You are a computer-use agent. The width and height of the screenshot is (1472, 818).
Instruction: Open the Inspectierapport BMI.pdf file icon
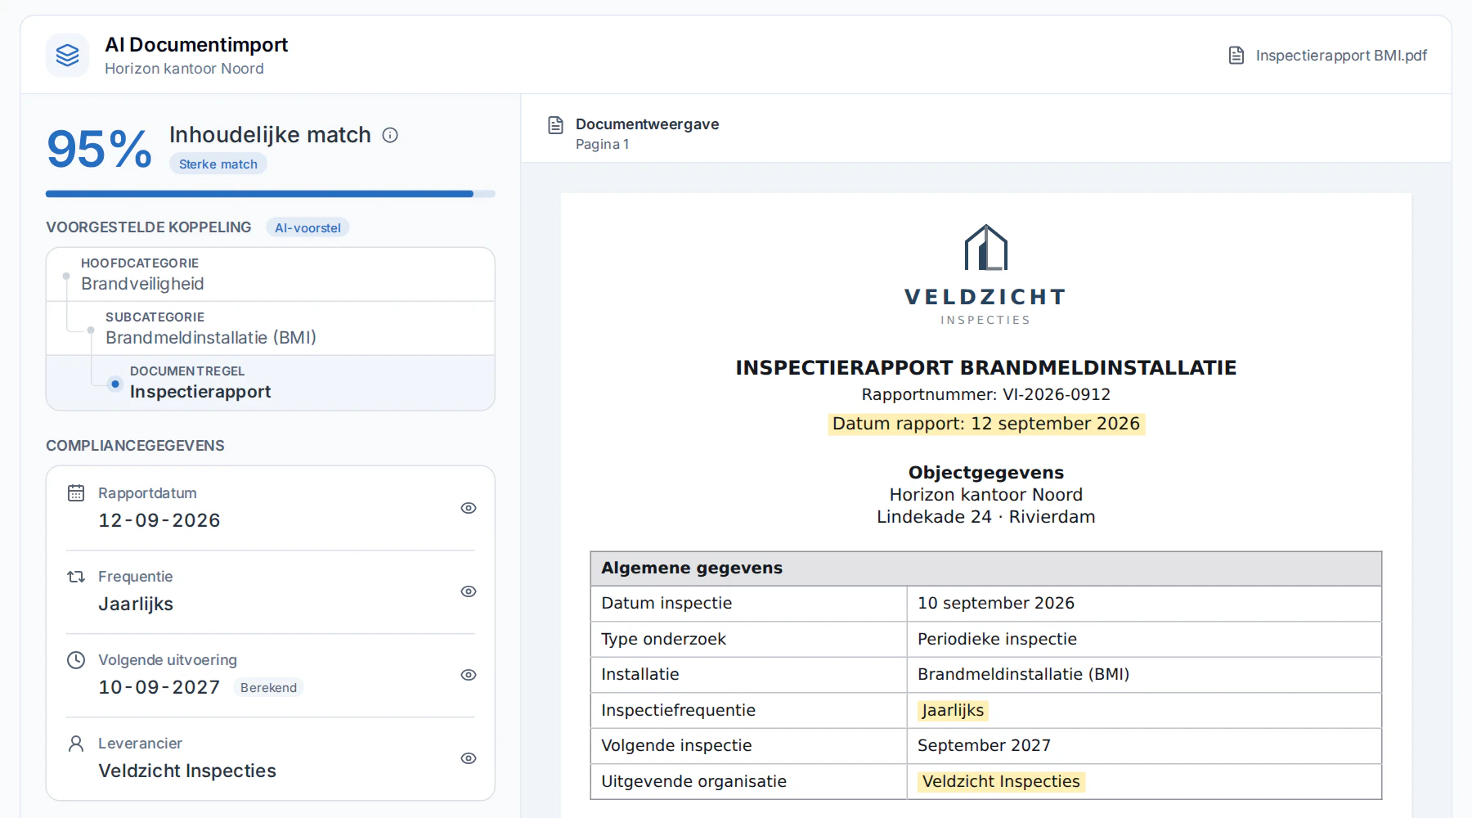pyautogui.click(x=1236, y=56)
